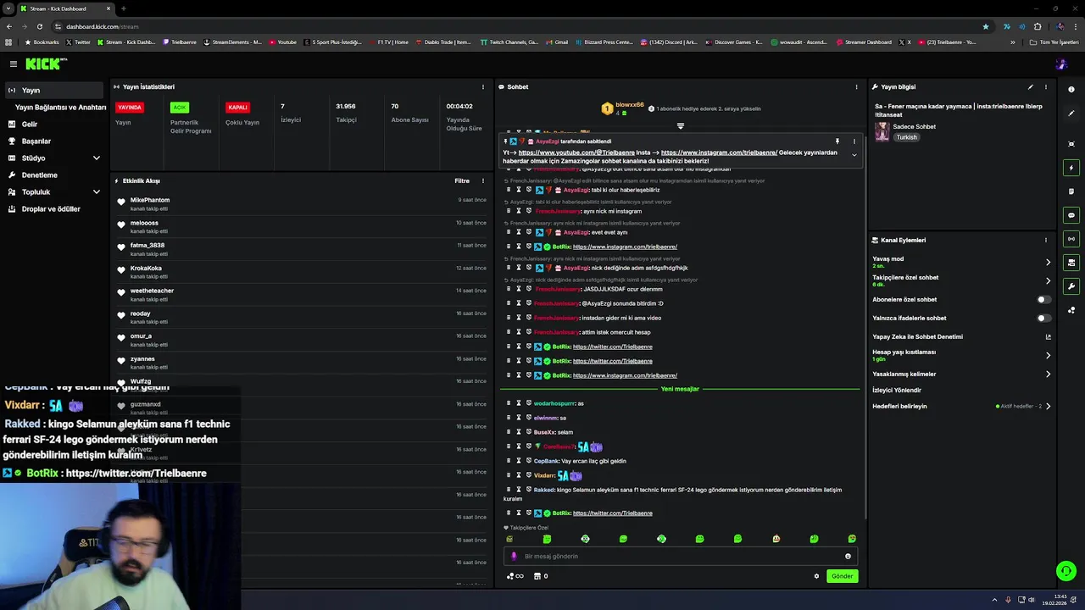Collapse the gift leaderboard with the down arrow
The width and height of the screenshot is (1085, 610).
click(x=680, y=125)
